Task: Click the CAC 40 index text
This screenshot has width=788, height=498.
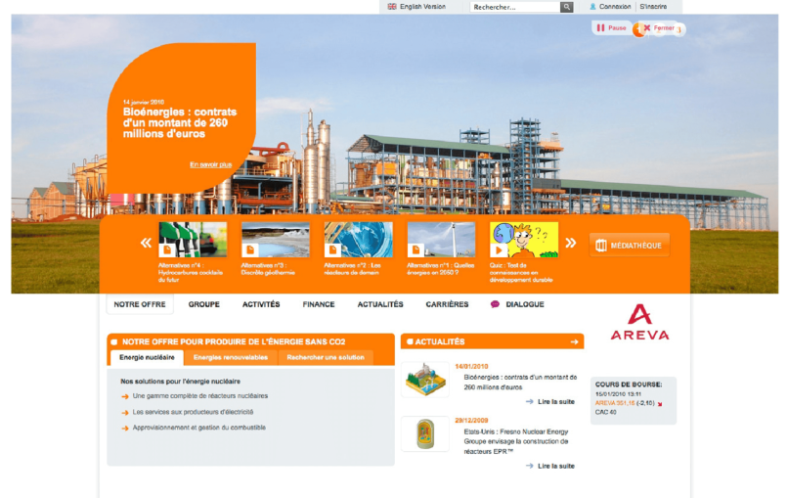Action: (x=605, y=413)
